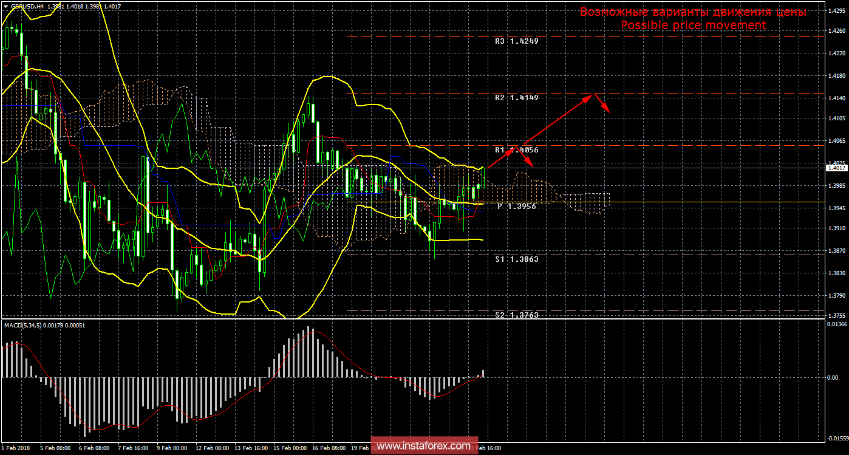Click the R3 1.4249 resistance label

(x=516, y=41)
